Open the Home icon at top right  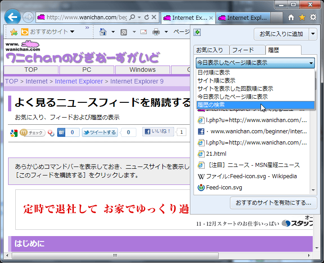tap(291, 18)
